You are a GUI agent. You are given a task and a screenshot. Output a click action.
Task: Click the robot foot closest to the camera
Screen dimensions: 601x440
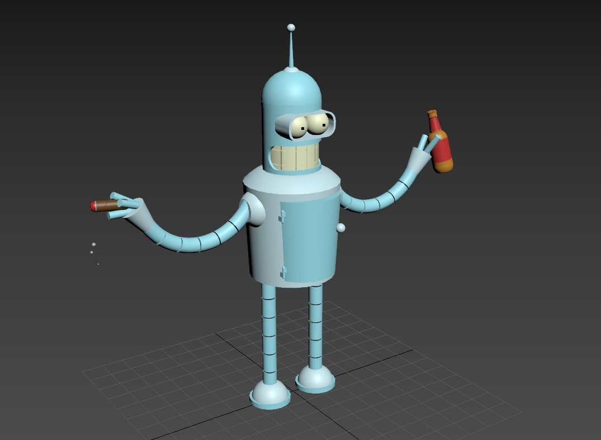coord(270,394)
